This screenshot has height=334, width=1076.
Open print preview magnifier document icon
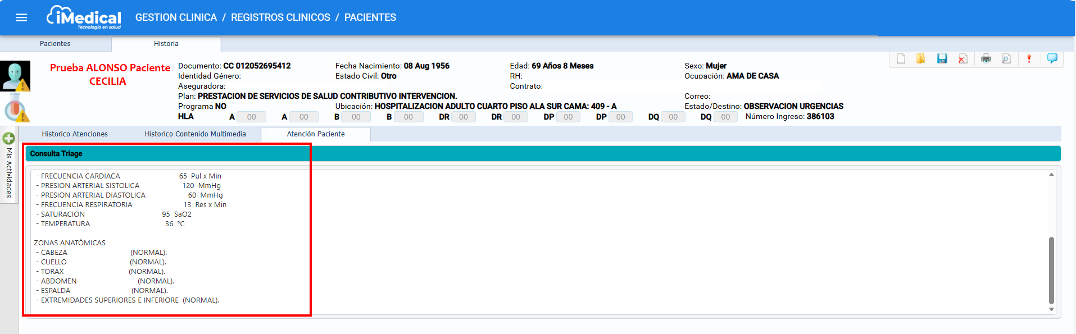click(1006, 59)
